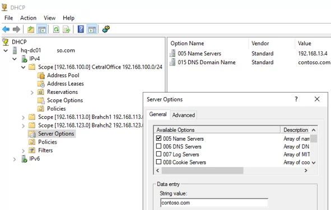Open the Help menu
This screenshot has width=331, height=210.
[68, 18]
